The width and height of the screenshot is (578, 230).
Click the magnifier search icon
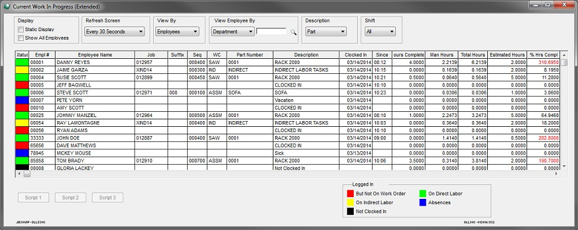click(294, 32)
